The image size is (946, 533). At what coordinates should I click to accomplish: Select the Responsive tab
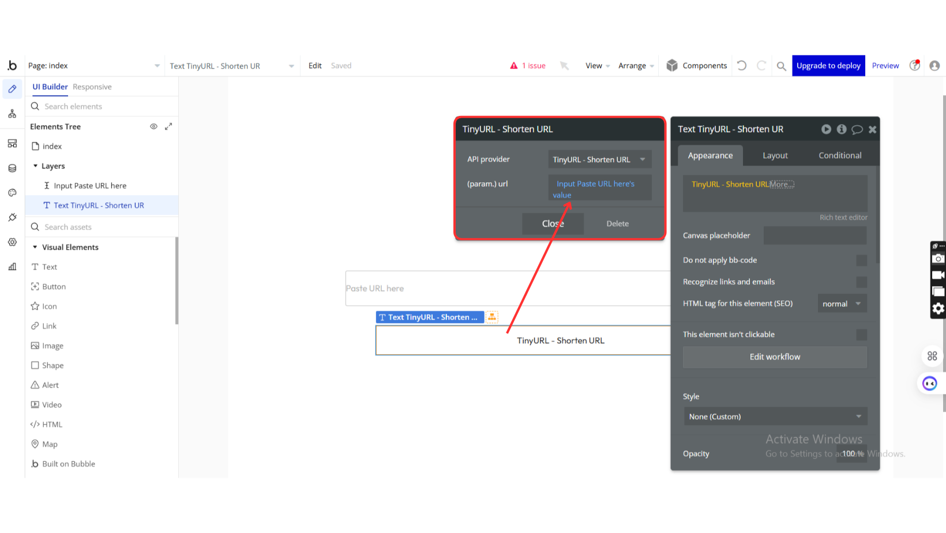coord(92,87)
